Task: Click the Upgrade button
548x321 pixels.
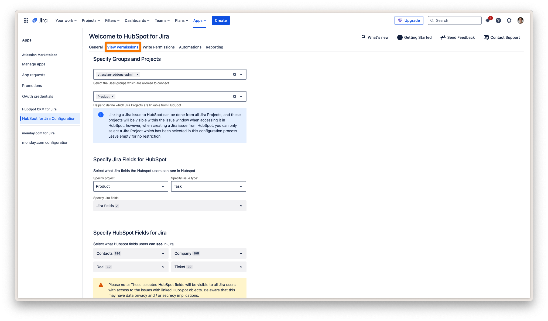Action: (x=409, y=20)
